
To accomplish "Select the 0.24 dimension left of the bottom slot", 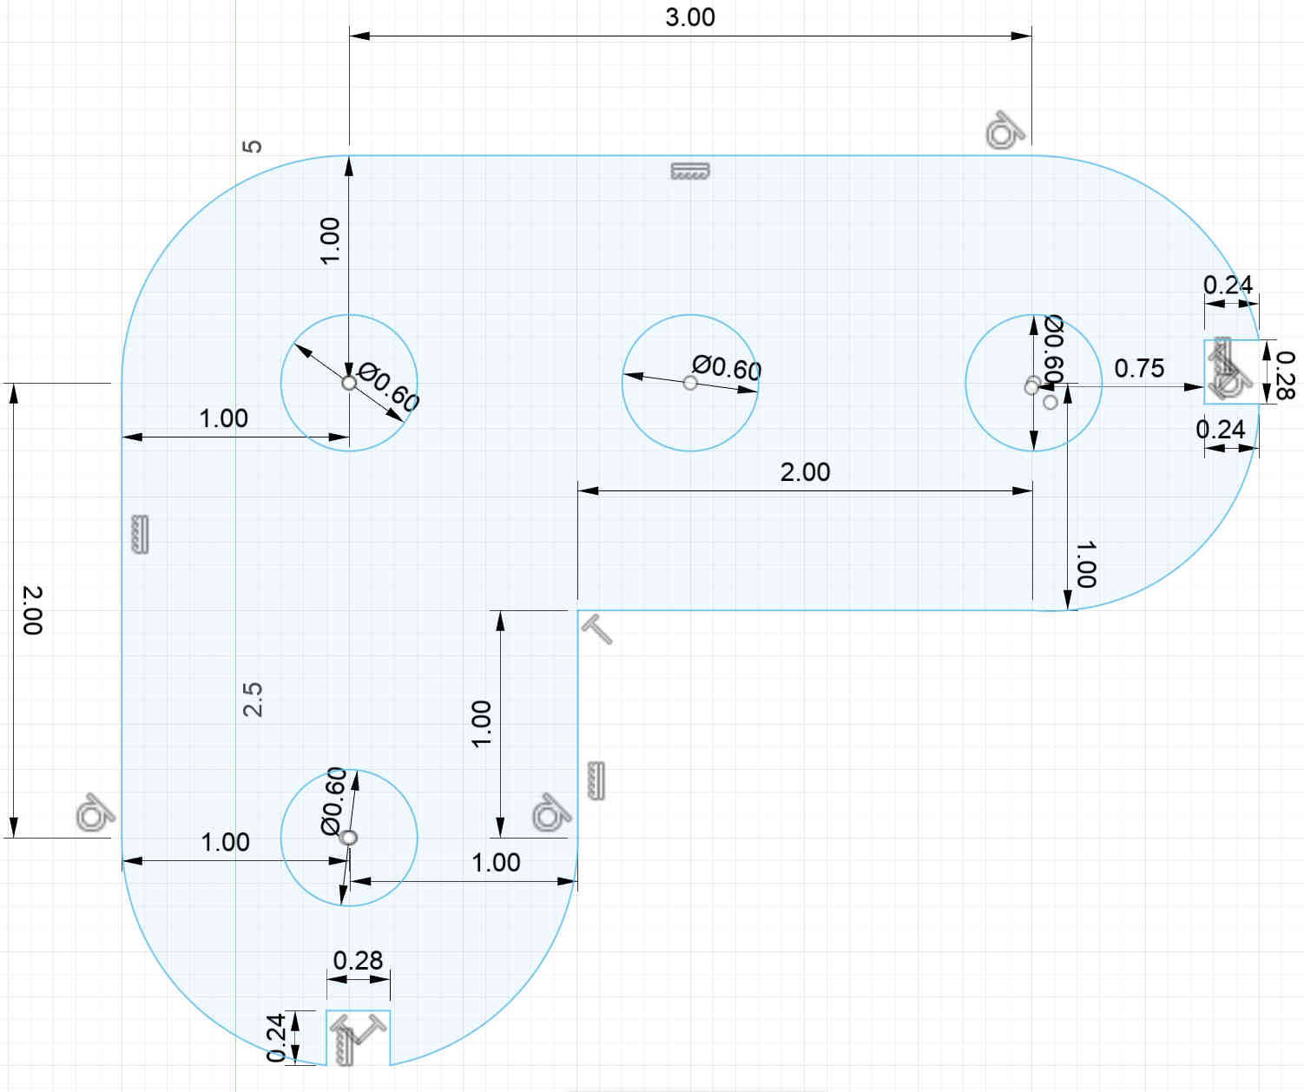I will pos(276,1038).
